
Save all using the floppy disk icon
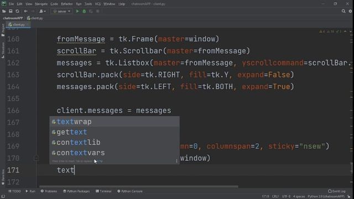11,11
